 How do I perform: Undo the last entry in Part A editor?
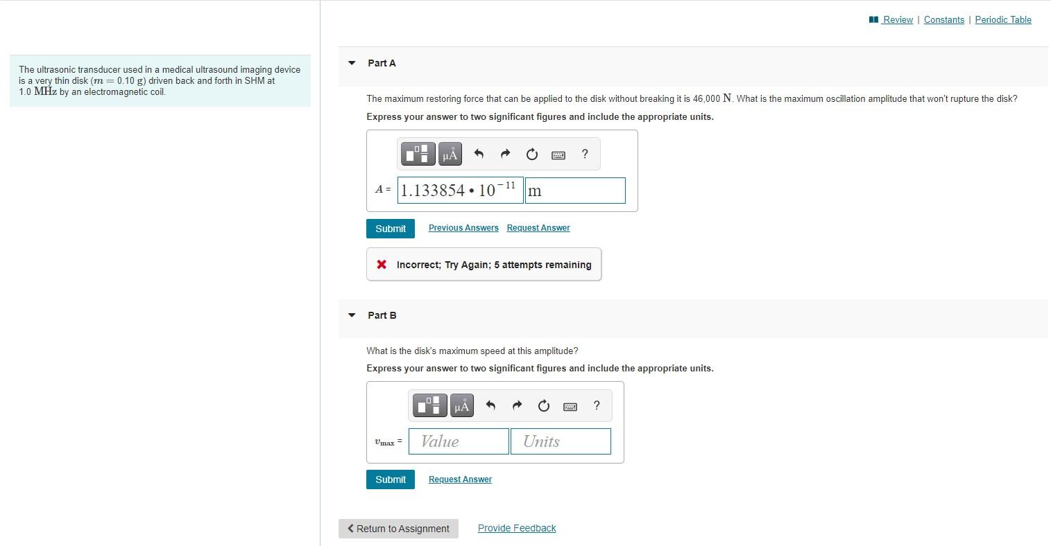point(478,154)
